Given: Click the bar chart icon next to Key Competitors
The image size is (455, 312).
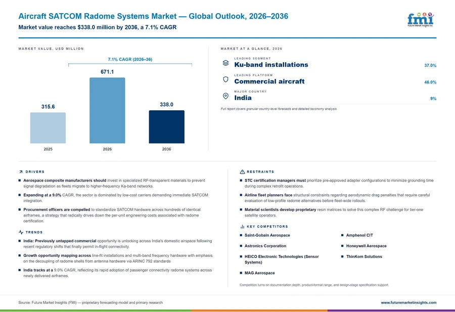Looking at the screenshot, I should pos(242,227).
